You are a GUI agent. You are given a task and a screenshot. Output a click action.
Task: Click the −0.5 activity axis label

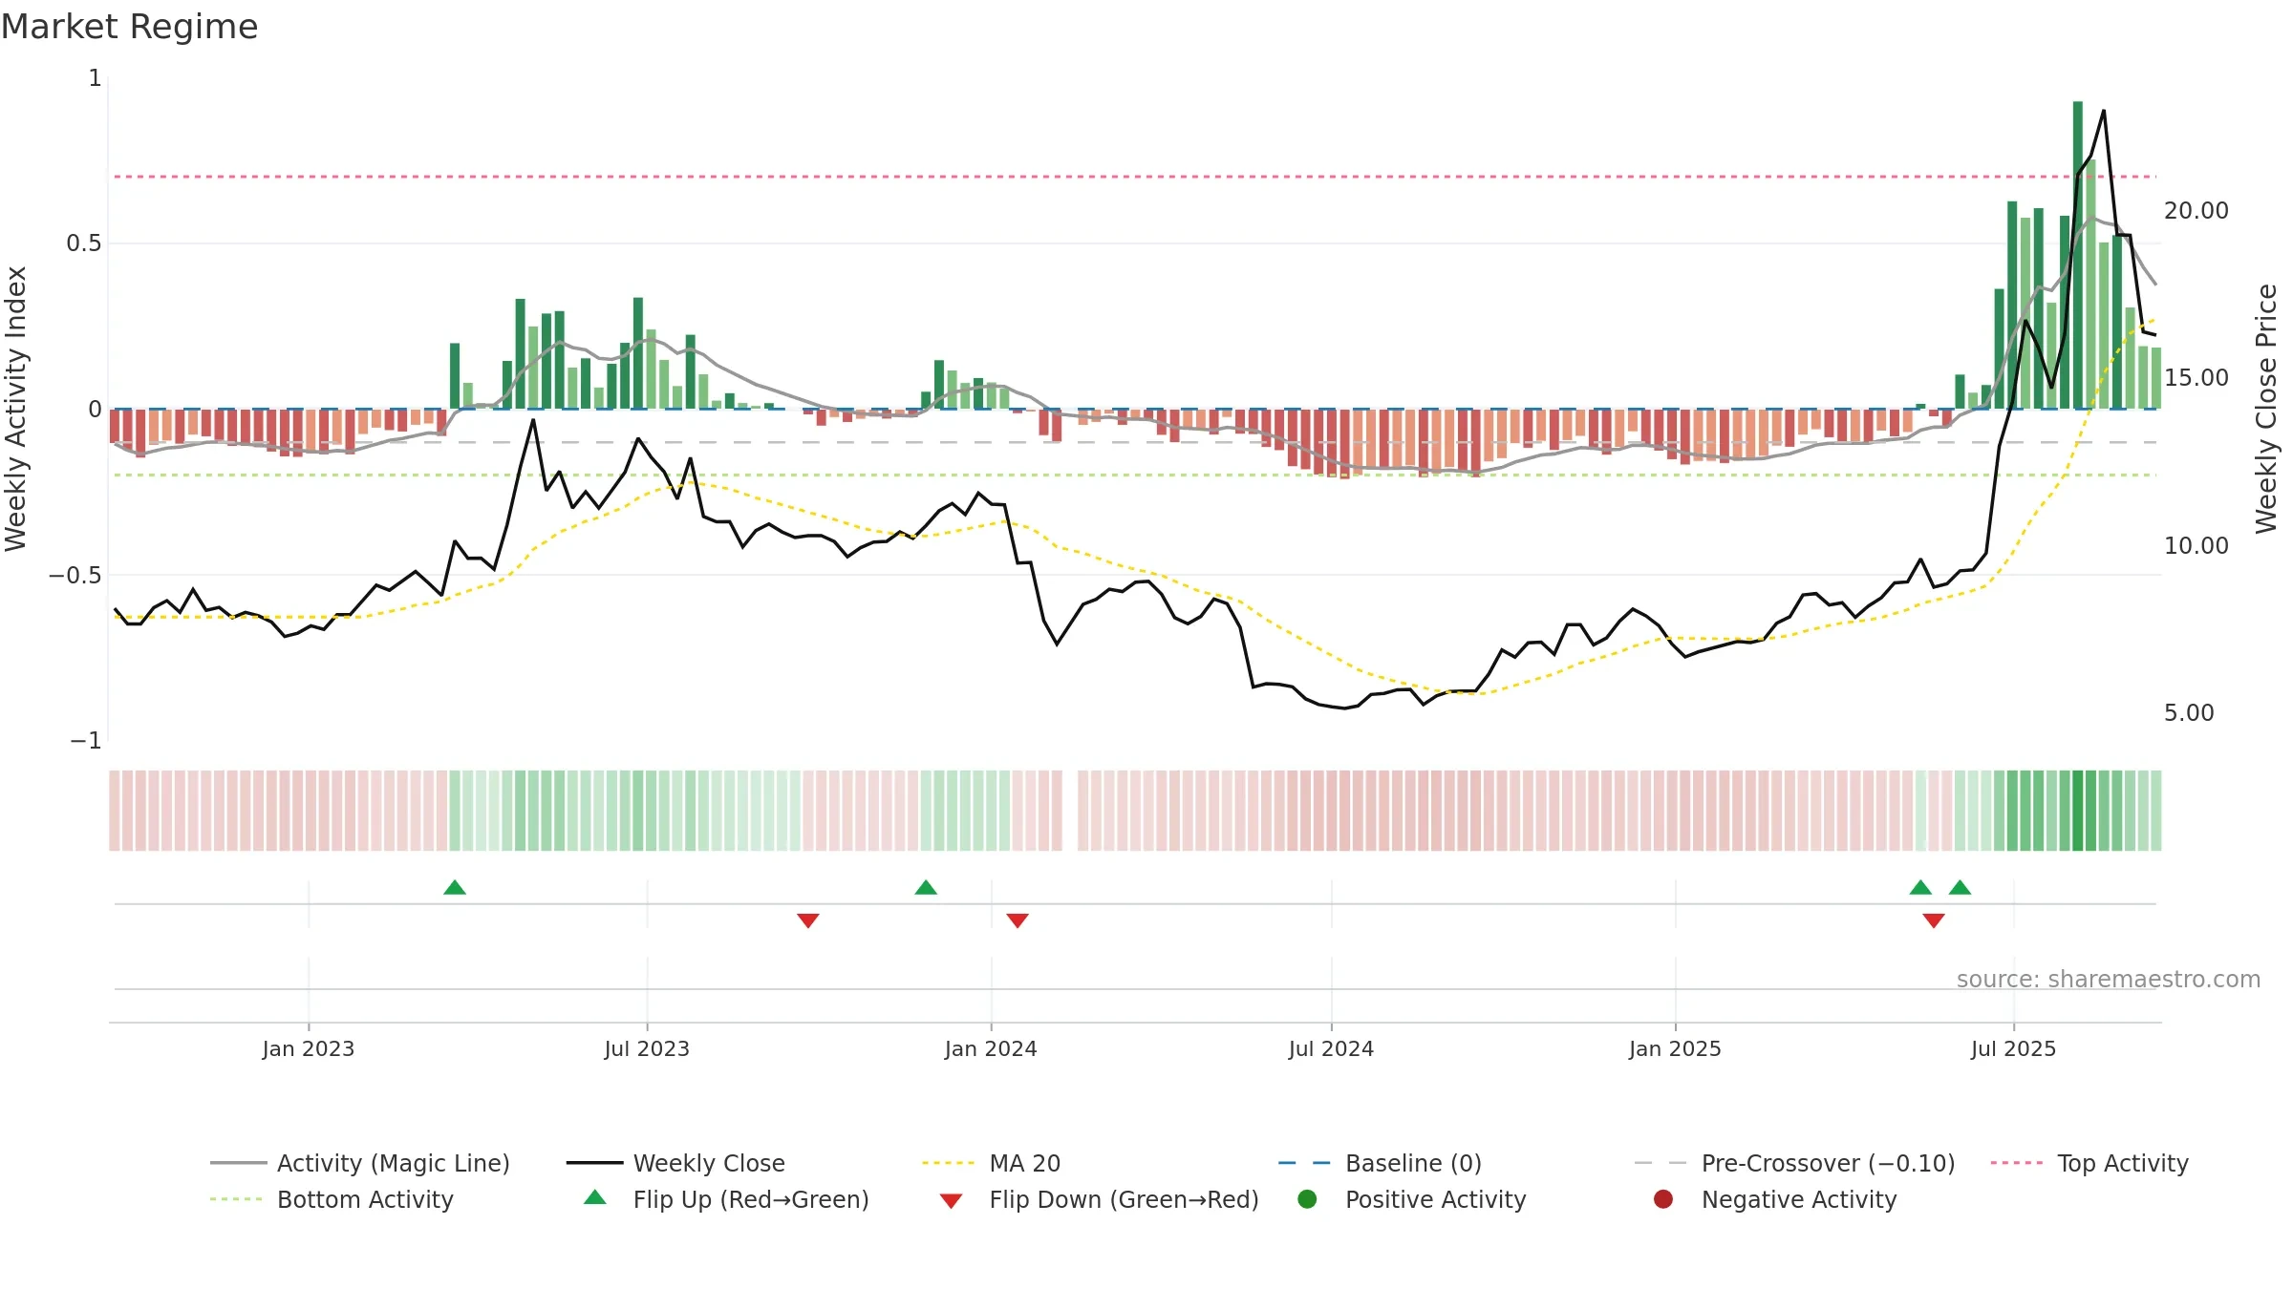pos(75,575)
